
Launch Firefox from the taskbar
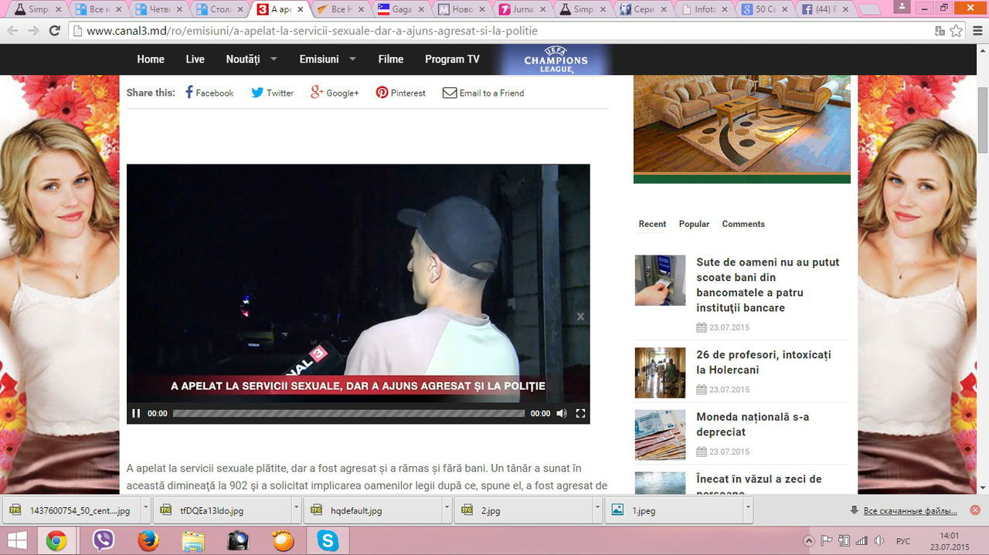pos(147,540)
